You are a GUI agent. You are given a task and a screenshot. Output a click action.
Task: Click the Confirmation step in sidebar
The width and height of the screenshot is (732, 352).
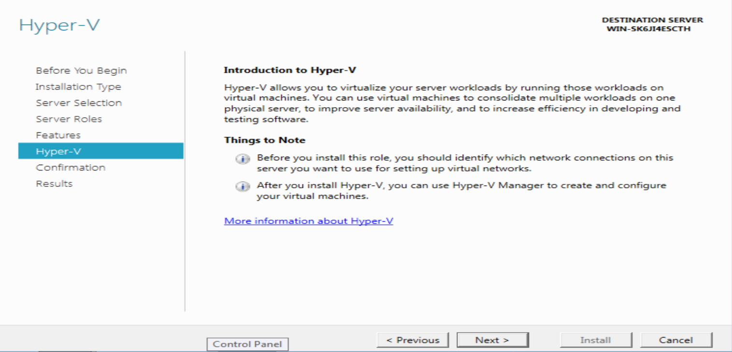[70, 168]
